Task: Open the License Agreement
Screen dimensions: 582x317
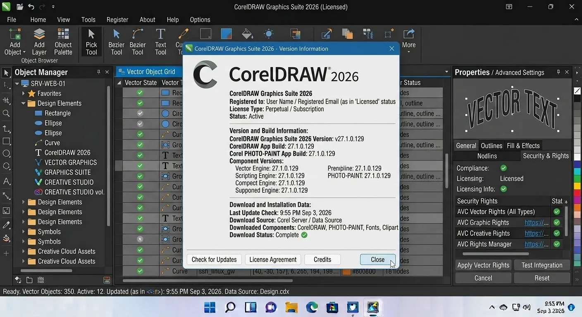Action: tap(273, 260)
